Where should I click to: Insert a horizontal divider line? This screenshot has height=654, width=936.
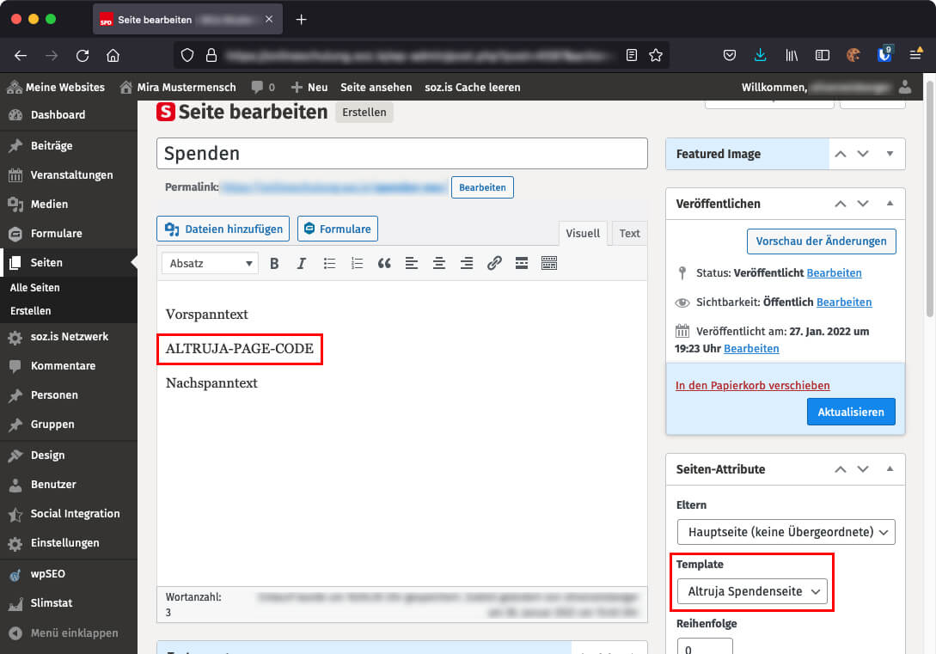click(x=522, y=264)
